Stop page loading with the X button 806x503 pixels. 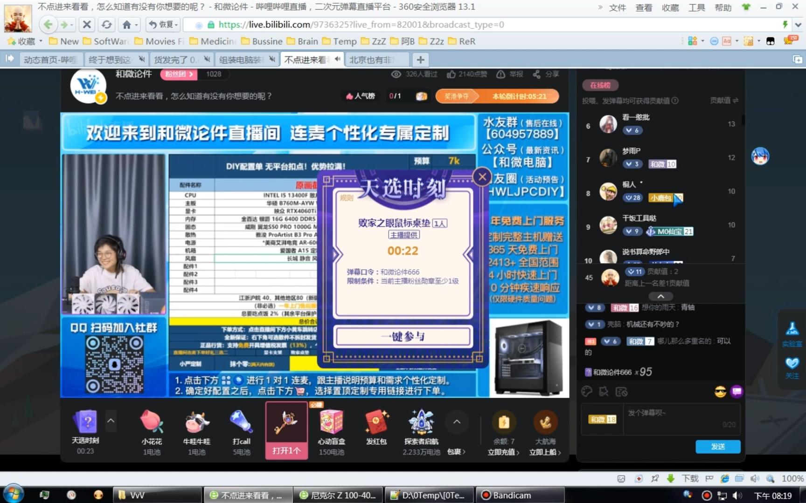[x=87, y=25]
